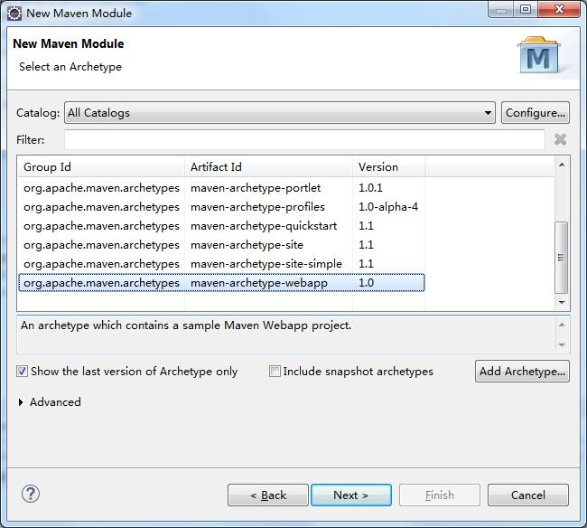
Task: Click version 1.0-alpha-4 cell
Action: click(x=388, y=207)
